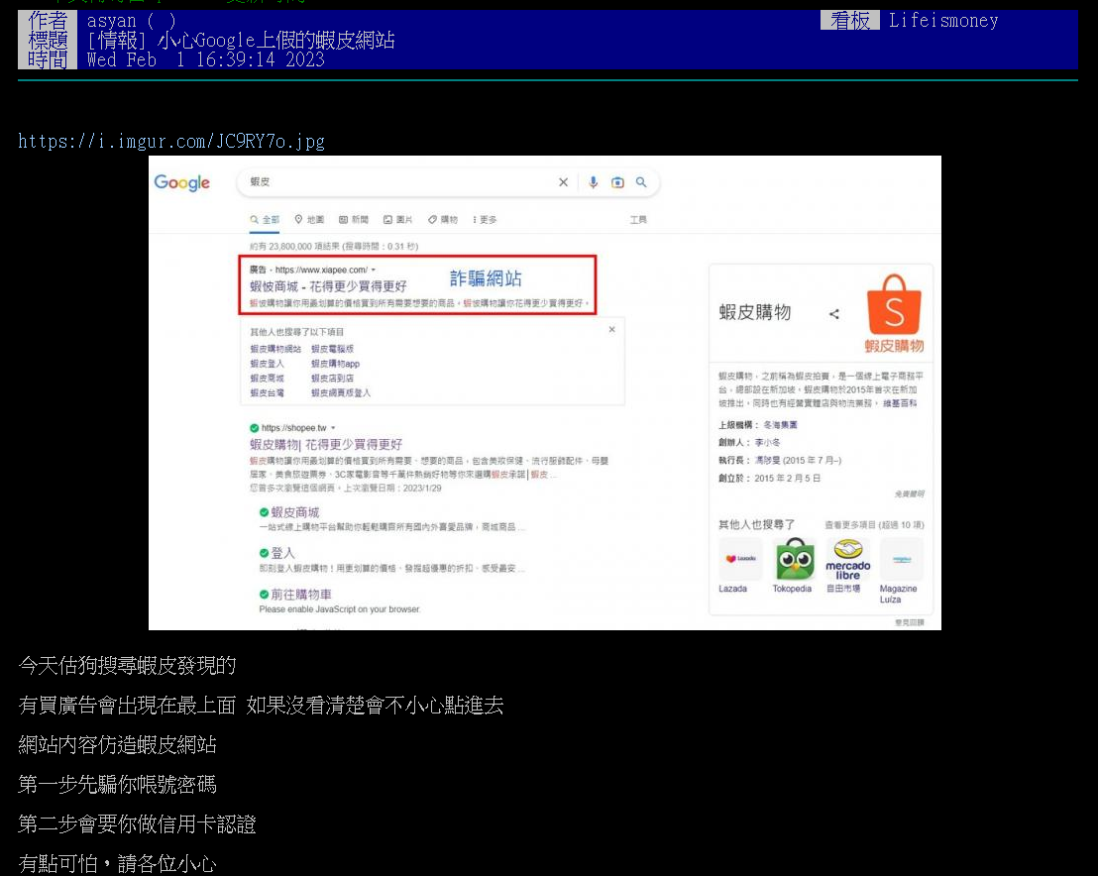Click green verified check beside https://shopee.tw
1098x876 pixels.
(x=255, y=428)
